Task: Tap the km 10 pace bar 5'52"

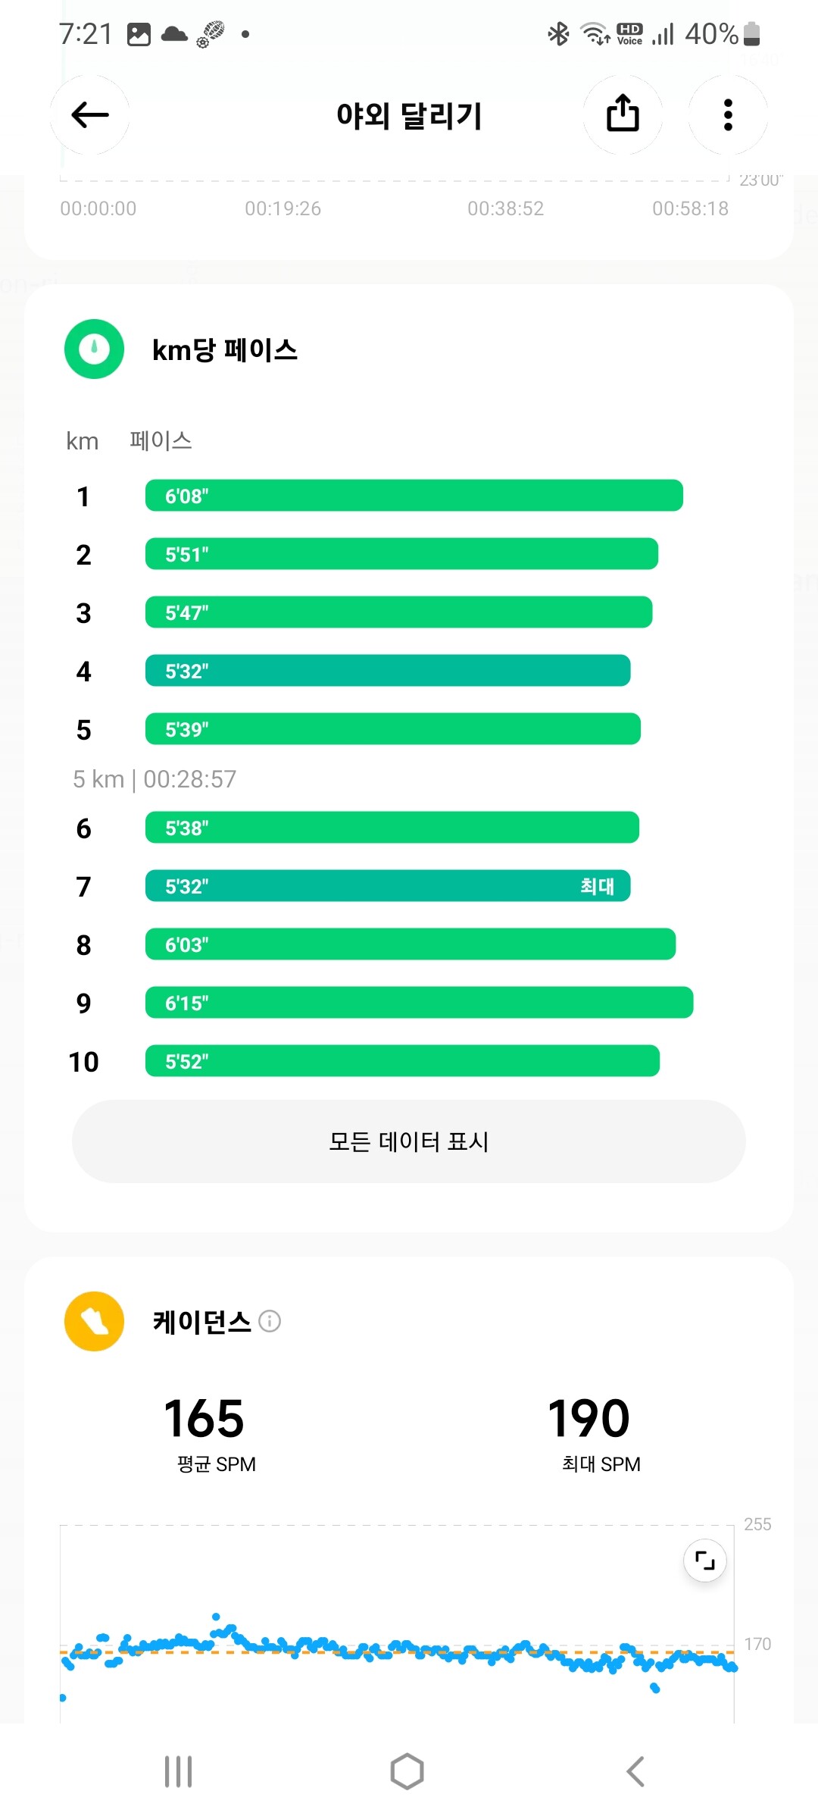Action: 402,1061
